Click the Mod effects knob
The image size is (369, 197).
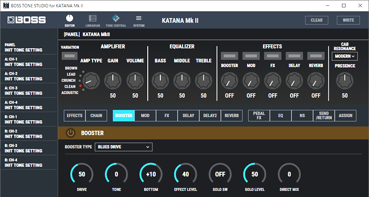pos(251,80)
